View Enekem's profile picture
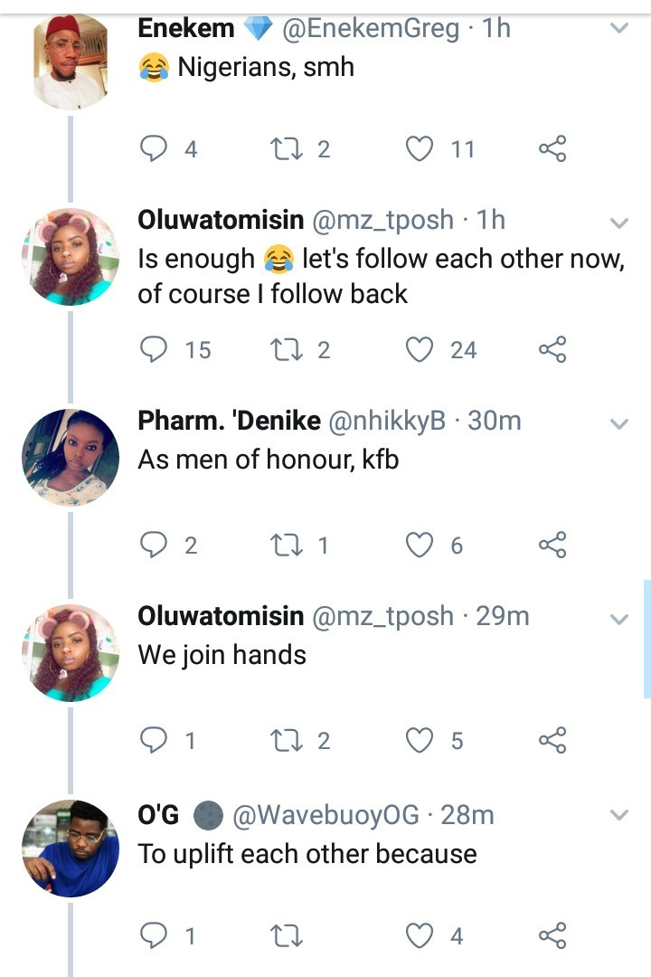 [71, 62]
